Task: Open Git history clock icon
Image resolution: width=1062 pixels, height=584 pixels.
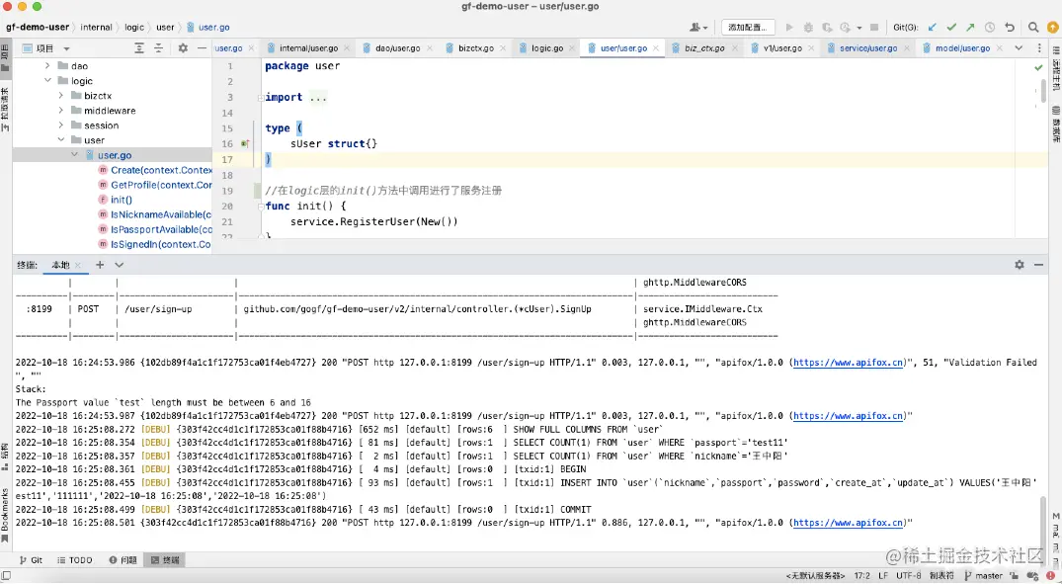Action: 990,27
